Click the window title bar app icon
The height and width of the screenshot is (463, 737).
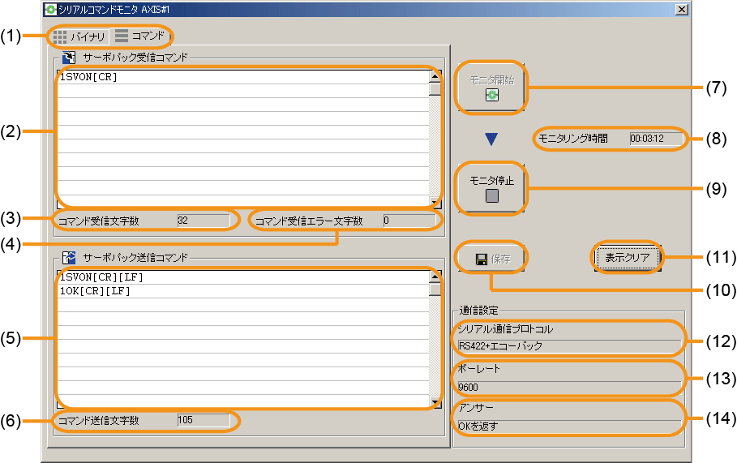tap(49, 9)
